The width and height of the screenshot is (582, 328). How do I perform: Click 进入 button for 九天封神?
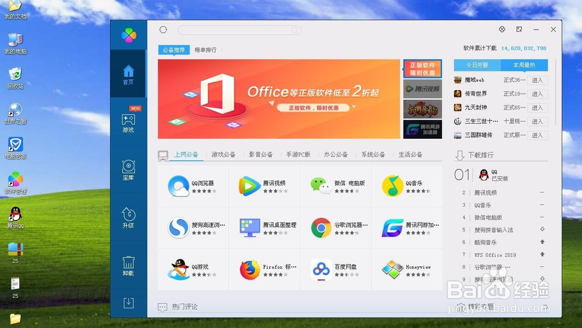tap(537, 107)
